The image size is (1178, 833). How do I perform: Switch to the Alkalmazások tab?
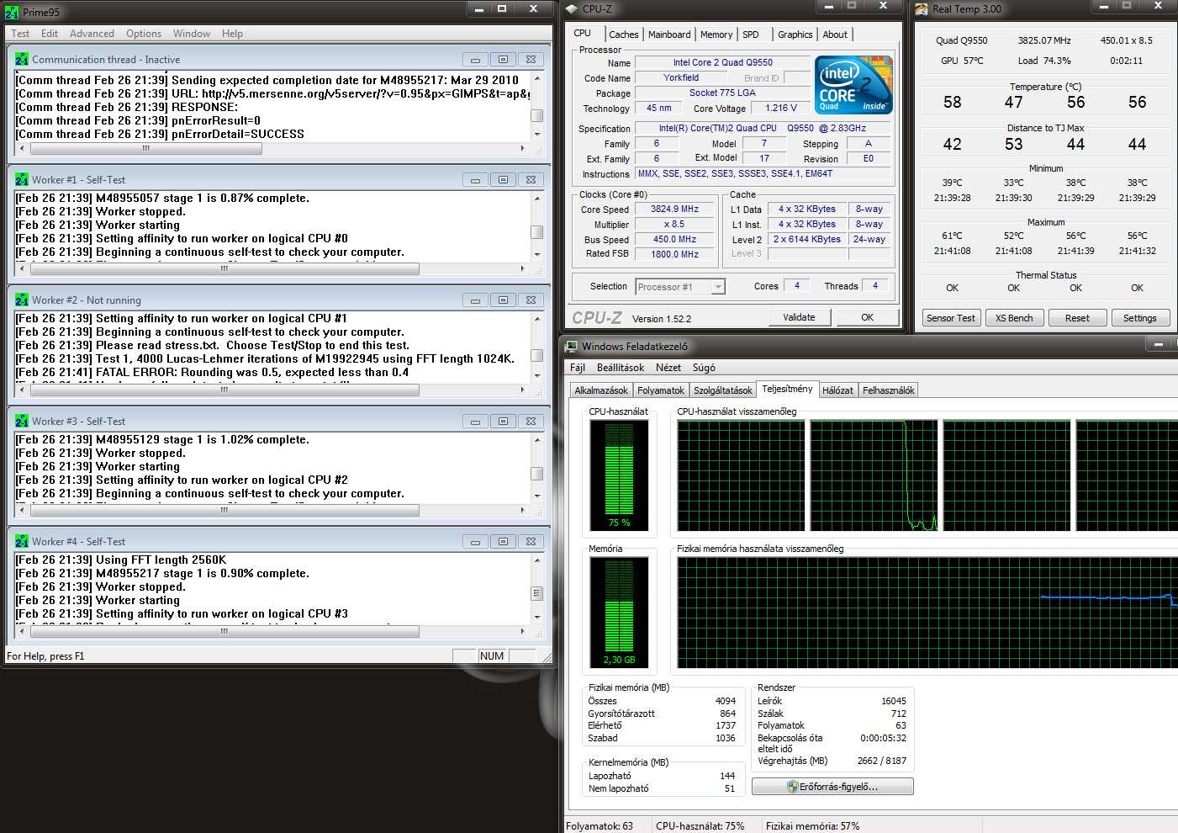point(601,390)
